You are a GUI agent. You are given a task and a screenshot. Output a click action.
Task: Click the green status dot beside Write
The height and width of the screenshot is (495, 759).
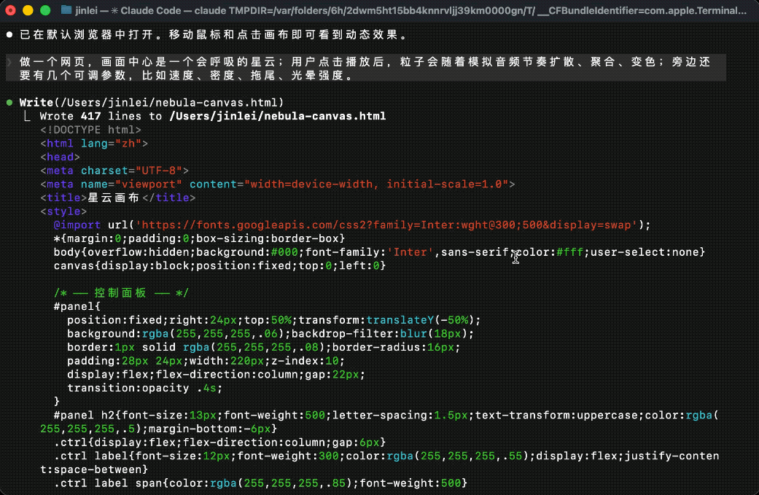pyautogui.click(x=9, y=103)
